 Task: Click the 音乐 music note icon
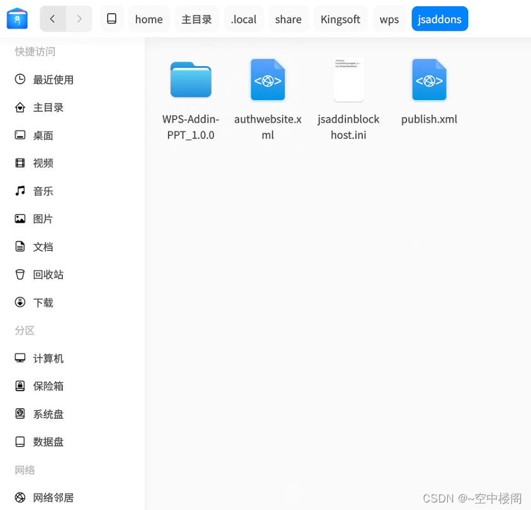click(x=20, y=191)
